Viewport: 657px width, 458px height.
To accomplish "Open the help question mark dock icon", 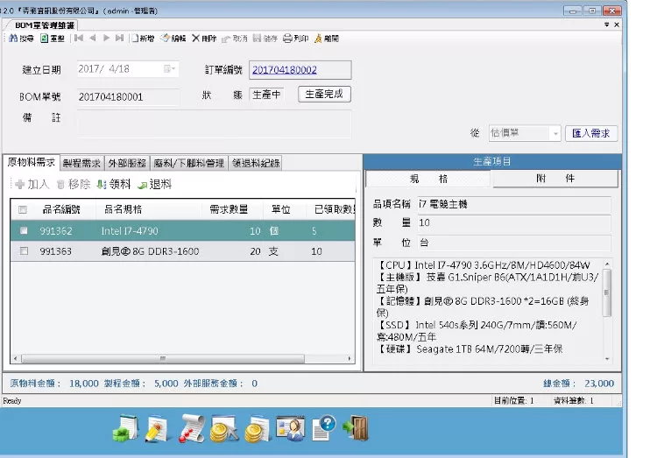I will (x=323, y=427).
